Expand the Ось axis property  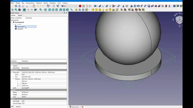[x=14, y=77]
